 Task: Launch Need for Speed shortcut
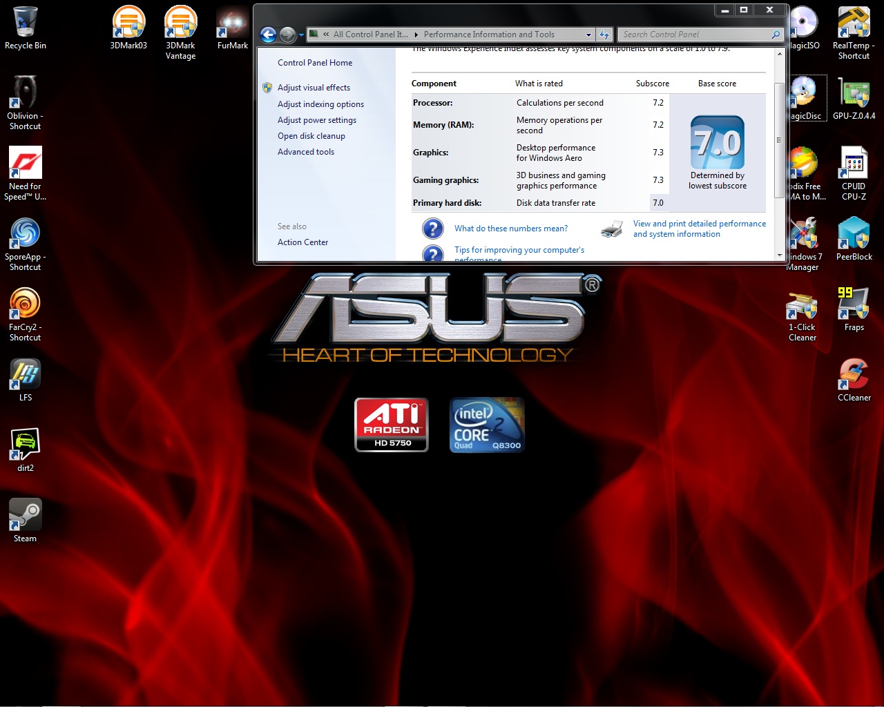click(26, 173)
